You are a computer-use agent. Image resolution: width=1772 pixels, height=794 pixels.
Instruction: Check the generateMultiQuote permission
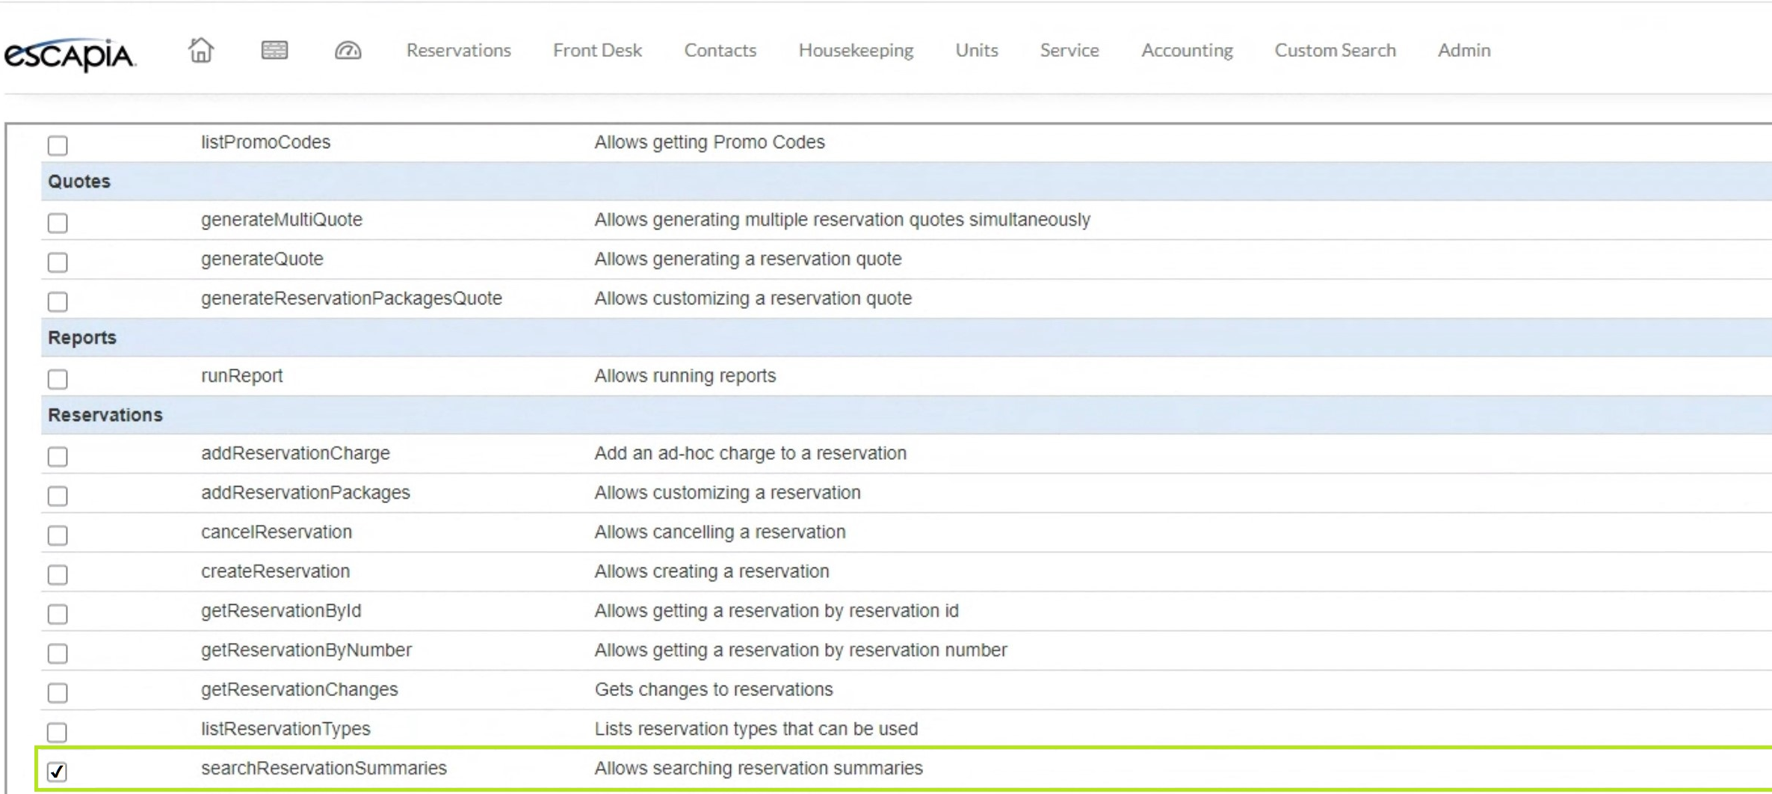point(58,223)
